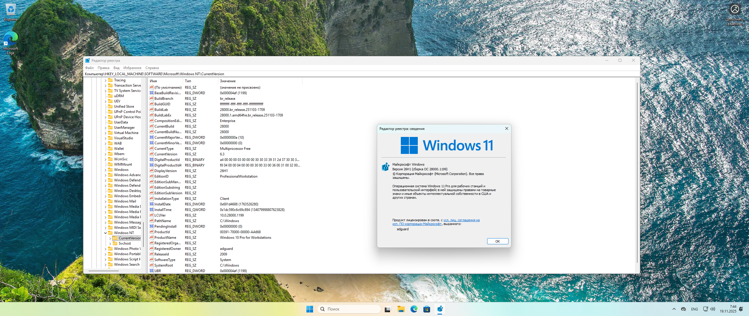This screenshot has width=749, height=316.
Task: Expand the CurrentVersion subkey arrow
Action: click(110, 238)
